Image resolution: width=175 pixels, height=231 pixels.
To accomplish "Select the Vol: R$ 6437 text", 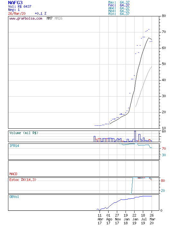I will point(20,6).
